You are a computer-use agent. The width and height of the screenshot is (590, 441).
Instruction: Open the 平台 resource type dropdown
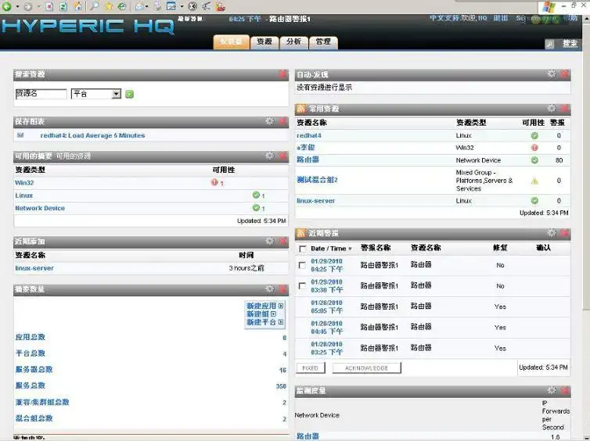(x=117, y=94)
